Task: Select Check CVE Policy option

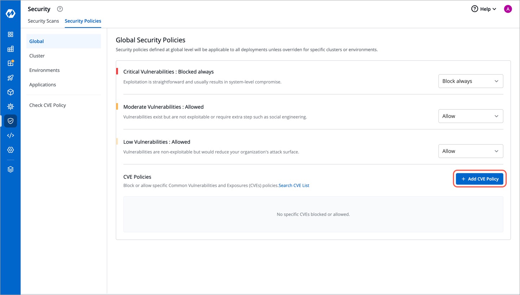Action: point(48,105)
